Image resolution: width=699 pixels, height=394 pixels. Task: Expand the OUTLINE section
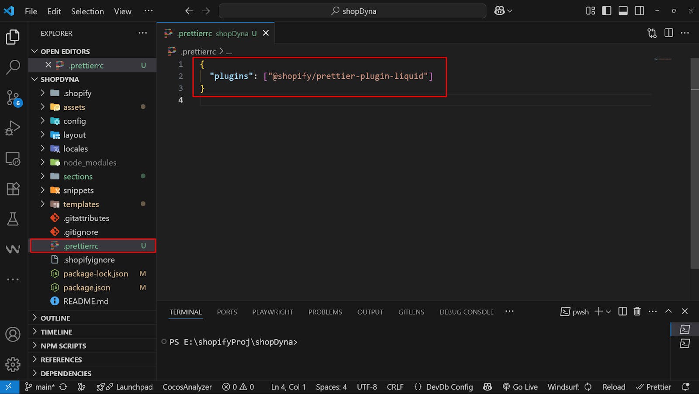[55, 318]
